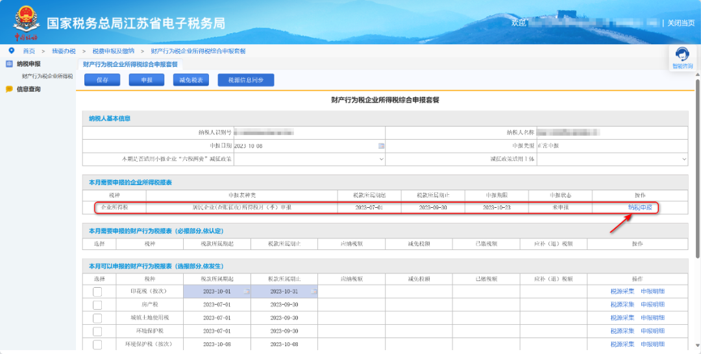Go to 我要办税 in the breadcrumb

click(x=64, y=51)
